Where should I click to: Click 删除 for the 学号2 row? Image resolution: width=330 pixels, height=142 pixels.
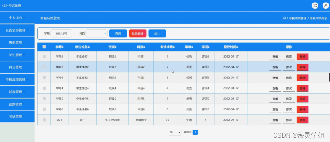[303, 67]
